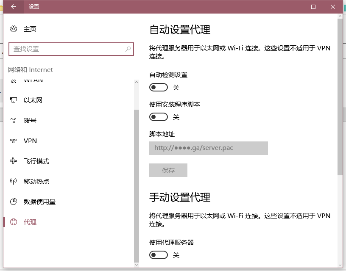Screen dimensions: 346x271
Task: Select the data usage pie icon
Action: [x=14, y=202]
